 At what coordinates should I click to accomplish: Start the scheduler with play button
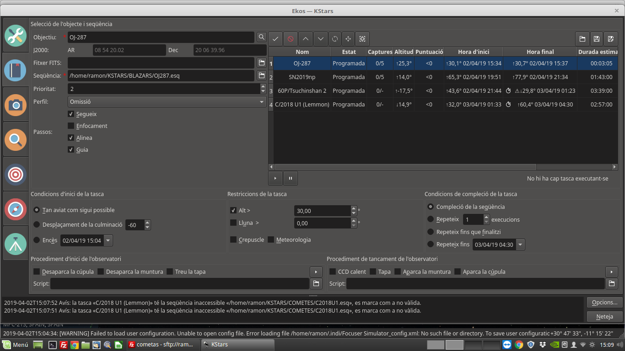275,178
